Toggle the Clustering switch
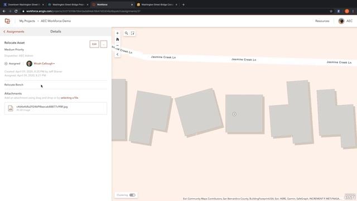357x201 pixels. pos(132,195)
